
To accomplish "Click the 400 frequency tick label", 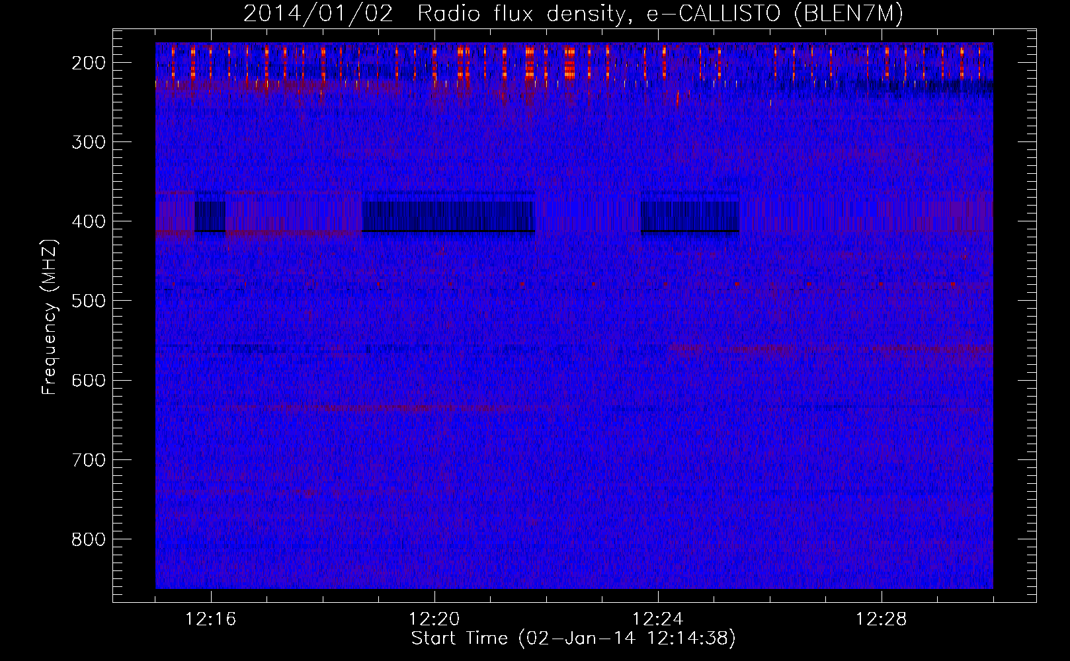I will pos(89,221).
